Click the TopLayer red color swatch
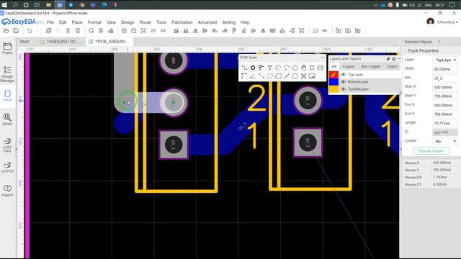 pyautogui.click(x=334, y=75)
